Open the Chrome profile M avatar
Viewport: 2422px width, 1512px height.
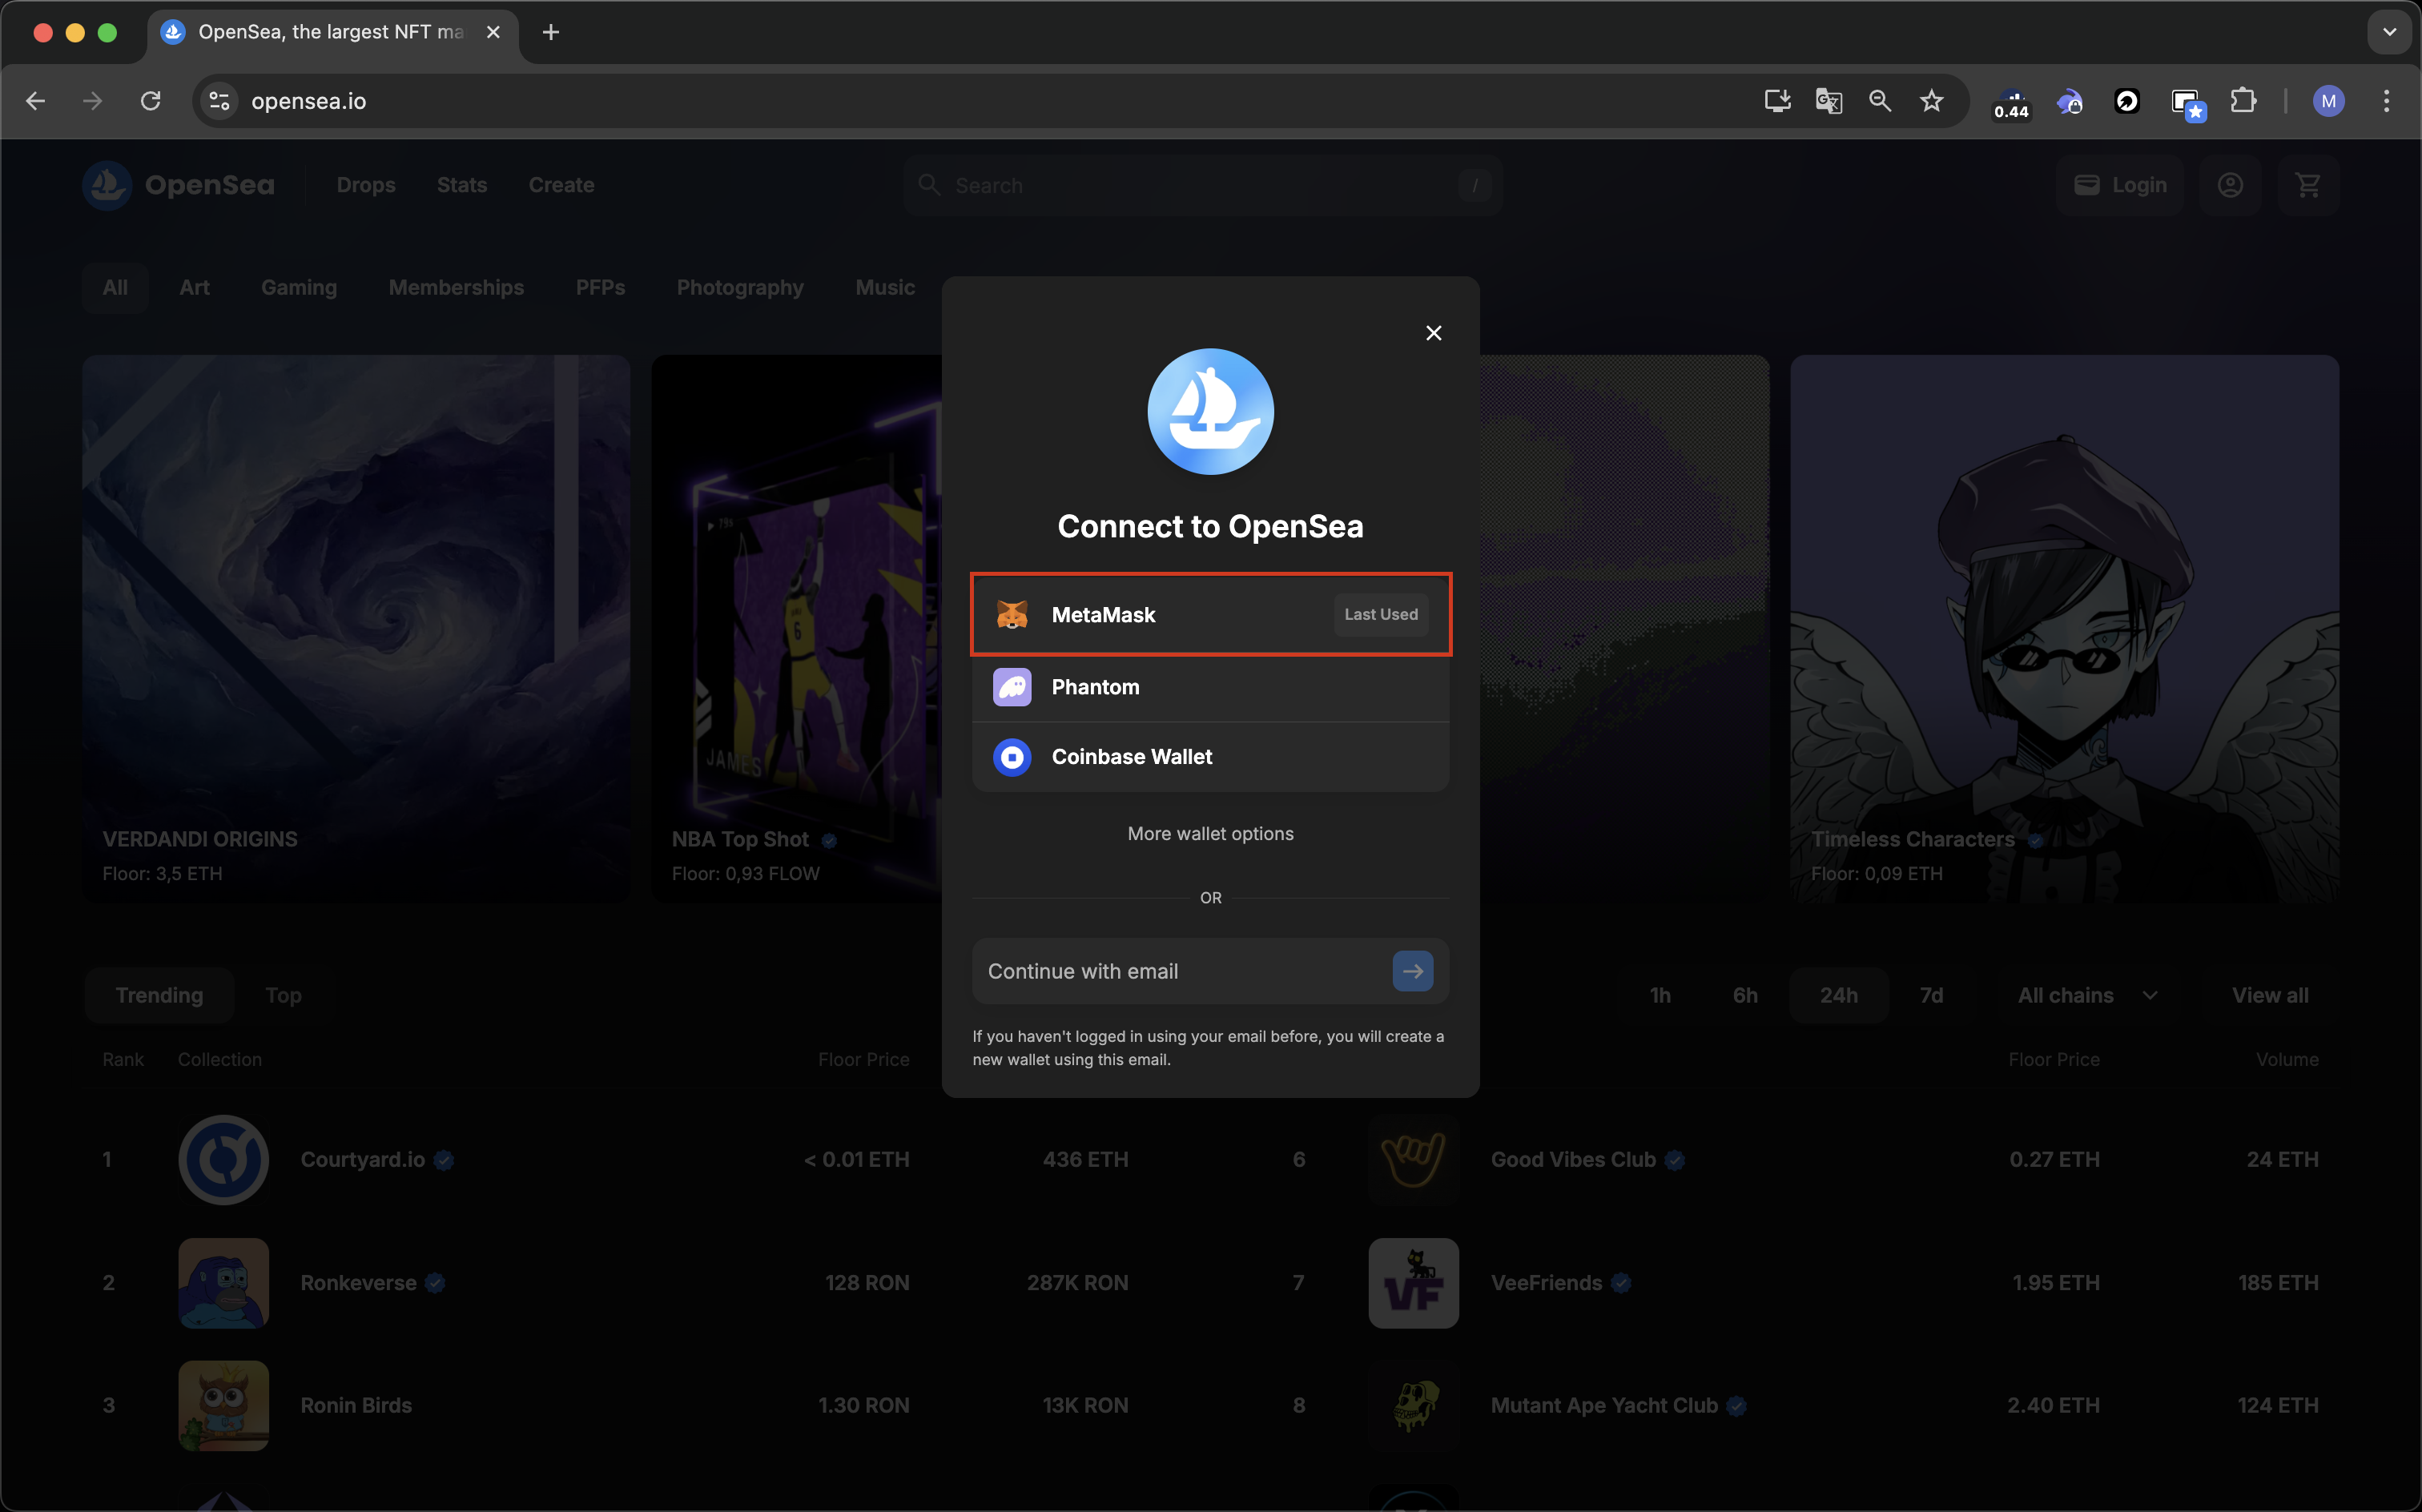click(2329, 101)
